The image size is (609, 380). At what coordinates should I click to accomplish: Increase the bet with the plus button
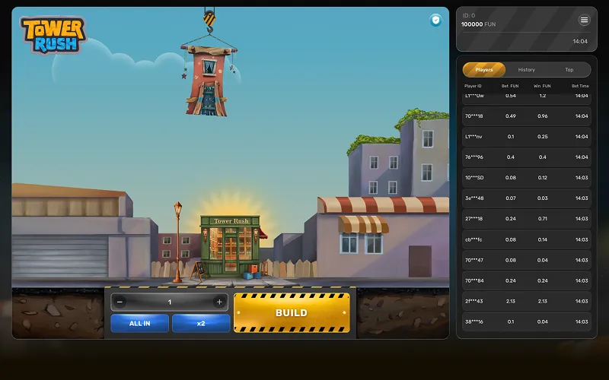(219, 302)
